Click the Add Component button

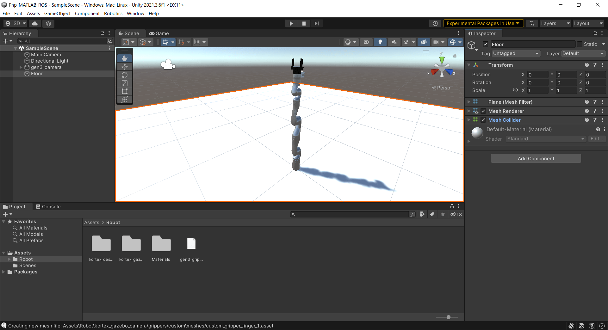pyautogui.click(x=536, y=158)
